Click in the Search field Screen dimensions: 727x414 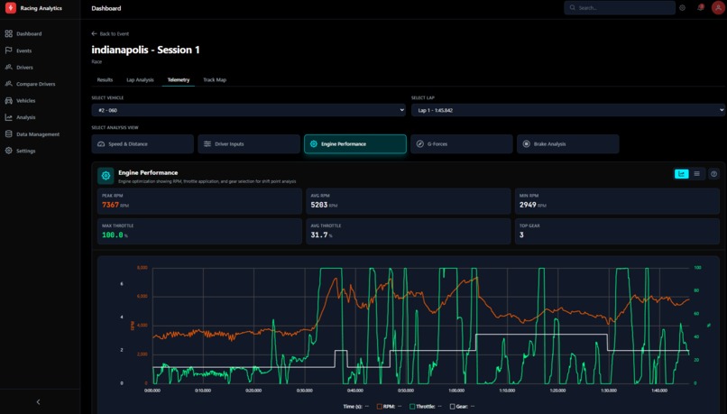click(620, 8)
